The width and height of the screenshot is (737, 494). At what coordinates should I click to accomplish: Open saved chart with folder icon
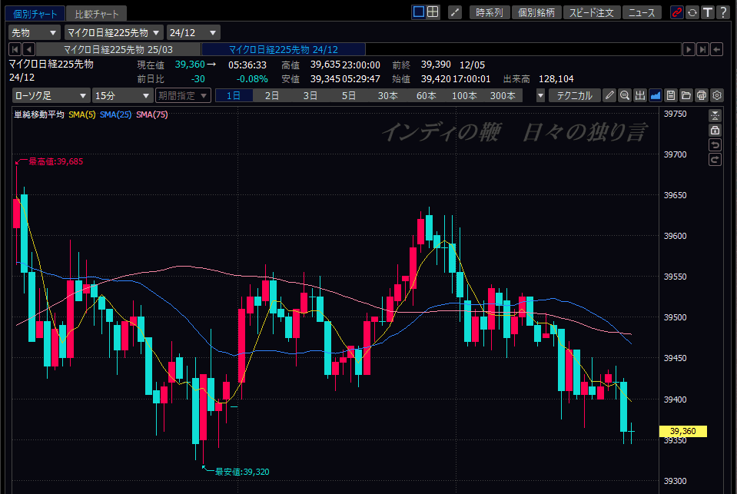pyautogui.click(x=686, y=95)
